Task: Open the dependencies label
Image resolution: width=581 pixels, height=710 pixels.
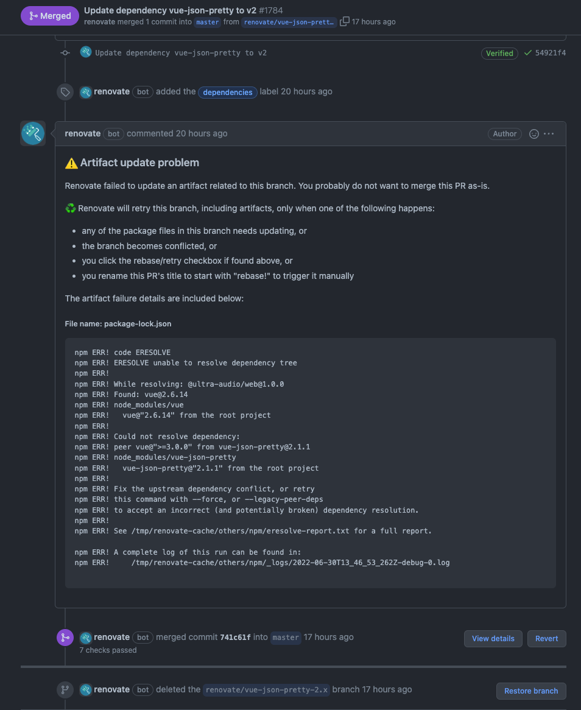Action: [227, 92]
